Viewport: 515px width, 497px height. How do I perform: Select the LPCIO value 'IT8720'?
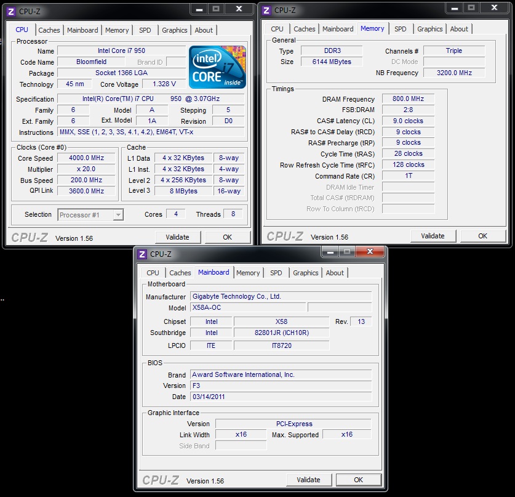[281, 345]
